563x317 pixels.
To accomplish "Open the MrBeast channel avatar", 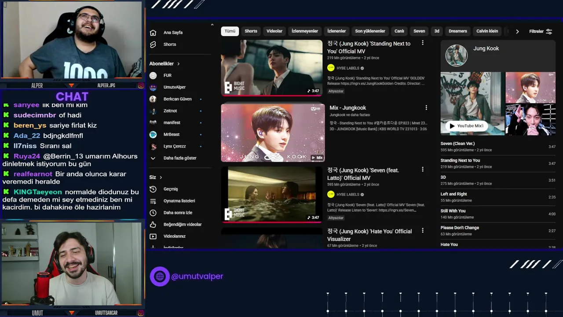I will coord(153,134).
